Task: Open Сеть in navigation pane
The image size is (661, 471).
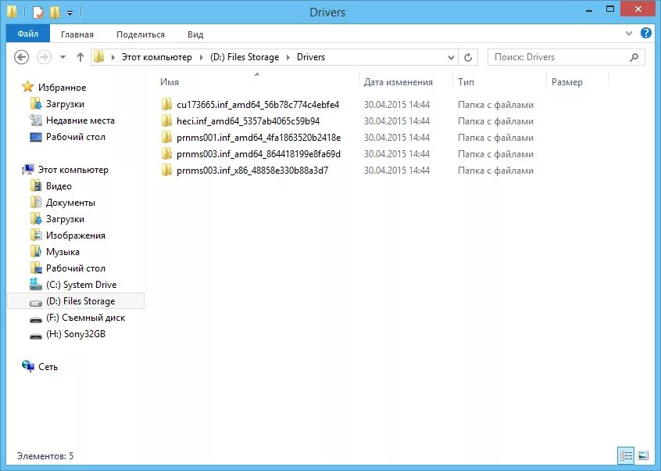Action: click(48, 367)
